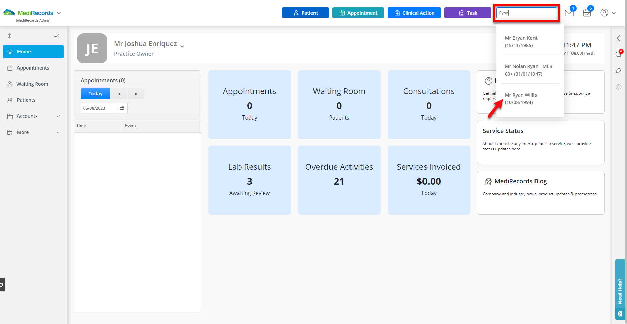Collapse the left sidebar using its collapse icon
627x324 pixels.
click(57, 36)
